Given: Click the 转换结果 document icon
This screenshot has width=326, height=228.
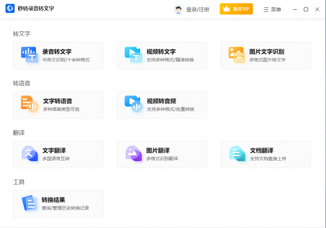Looking at the screenshot, I should tap(29, 202).
